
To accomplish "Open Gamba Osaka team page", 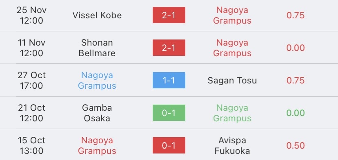I will click(x=97, y=113).
